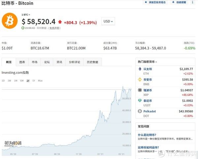This screenshot has height=159, width=198.
Task: Click the BNB change +9.00%
Action: coord(188,84)
